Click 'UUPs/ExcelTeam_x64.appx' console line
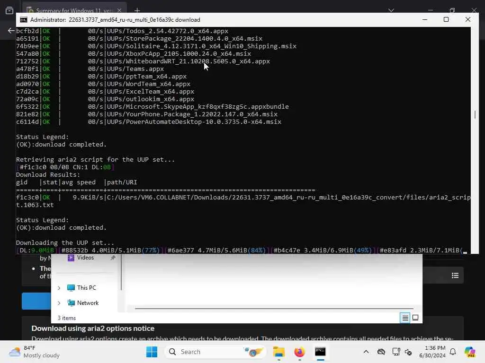The image size is (485, 363). (x=151, y=92)
